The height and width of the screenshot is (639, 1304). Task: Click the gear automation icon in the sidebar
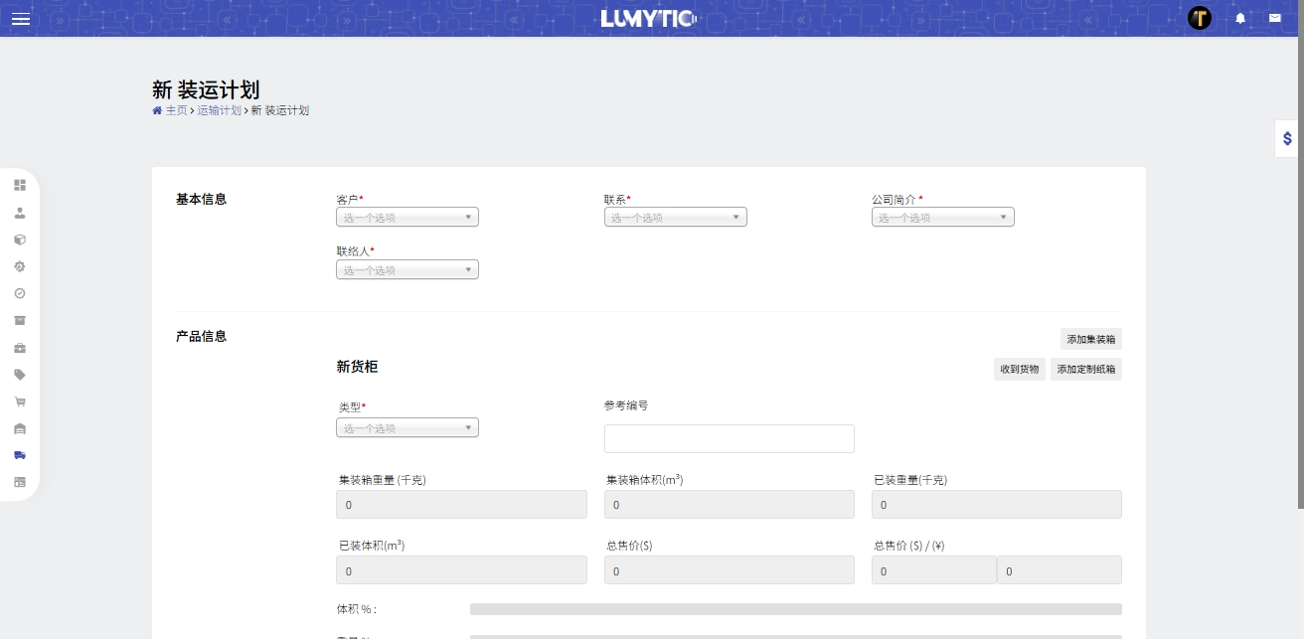pos(20,265)
